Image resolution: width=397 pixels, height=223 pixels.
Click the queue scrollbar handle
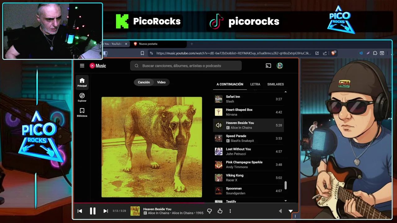[x=286, y=185]
